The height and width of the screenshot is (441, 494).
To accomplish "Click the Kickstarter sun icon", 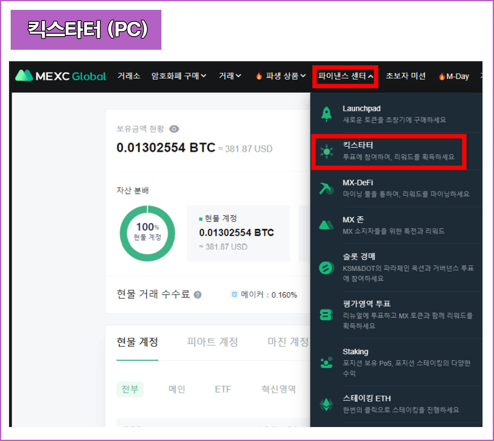I will tap(327, 152).
